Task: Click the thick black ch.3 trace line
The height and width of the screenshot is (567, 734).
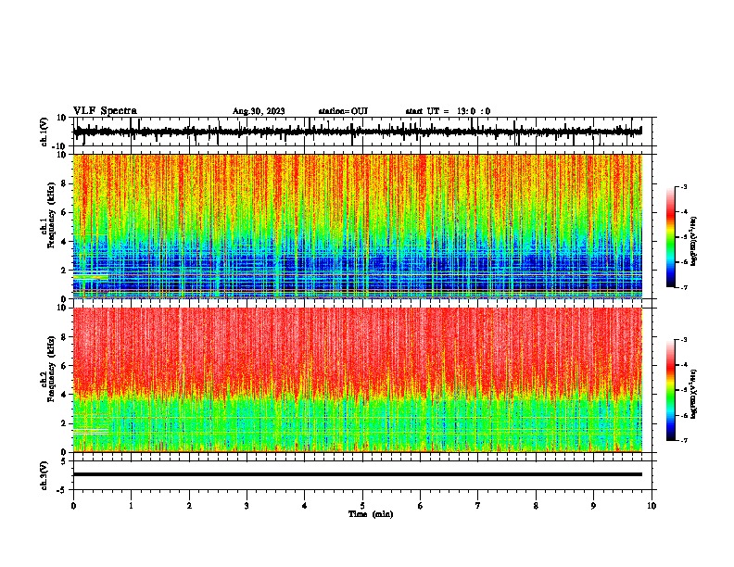Action: pos(358,474)
